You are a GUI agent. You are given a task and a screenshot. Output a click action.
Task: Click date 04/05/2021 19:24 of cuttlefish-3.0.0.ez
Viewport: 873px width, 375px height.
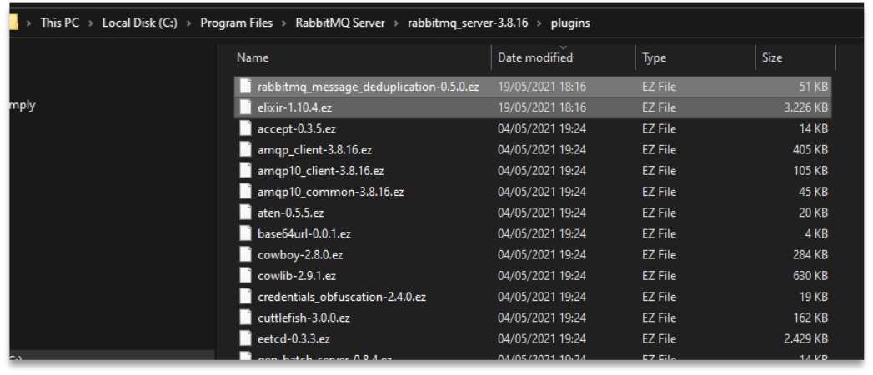point(542,318)
